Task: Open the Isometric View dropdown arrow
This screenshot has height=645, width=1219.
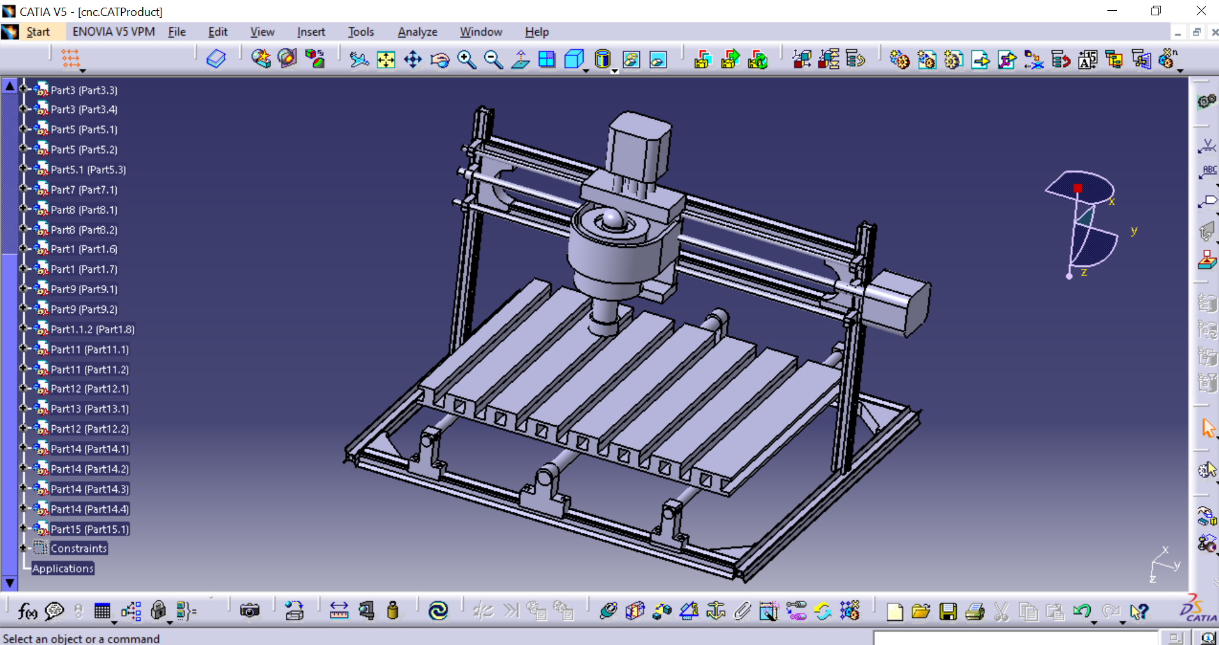Action: click(586, 71)
